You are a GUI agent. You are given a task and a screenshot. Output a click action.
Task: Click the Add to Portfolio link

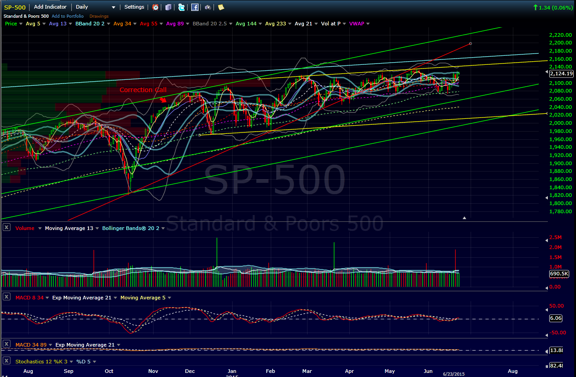pyautogui.click(x=68, y=16)
